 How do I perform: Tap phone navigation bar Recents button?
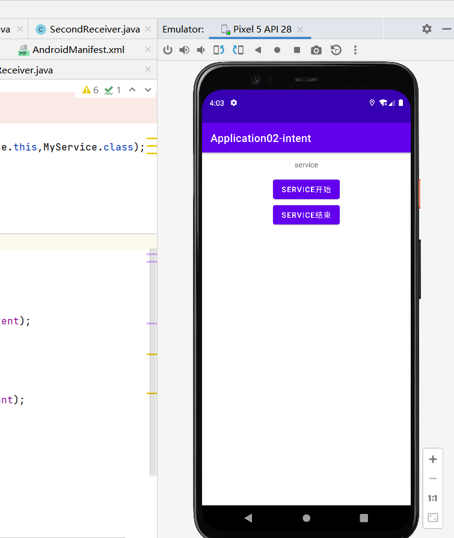coord(364,518)
